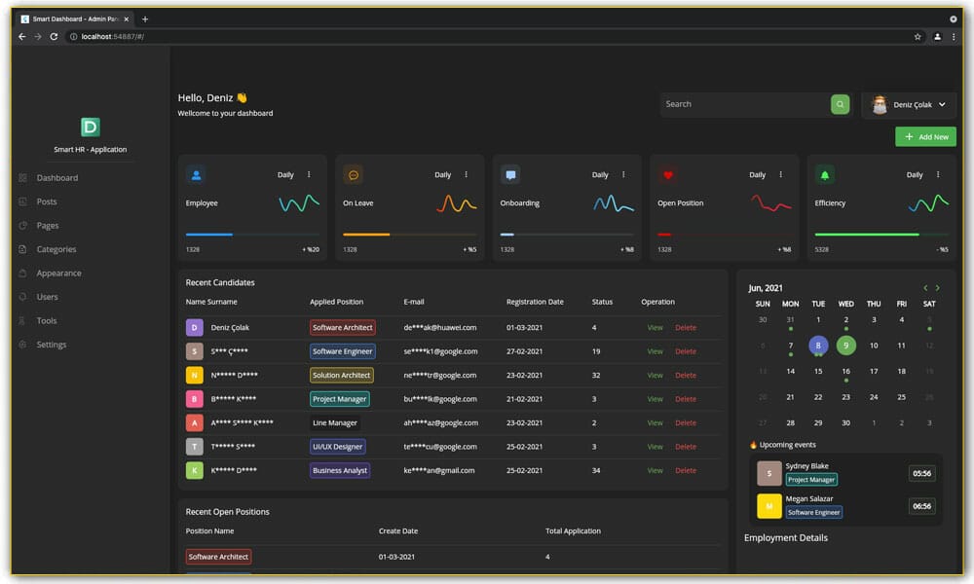Go to the next month with right chevron

pos(937,288)
